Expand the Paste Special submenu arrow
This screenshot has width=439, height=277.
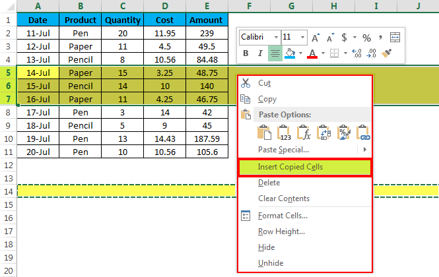[366, 150]
